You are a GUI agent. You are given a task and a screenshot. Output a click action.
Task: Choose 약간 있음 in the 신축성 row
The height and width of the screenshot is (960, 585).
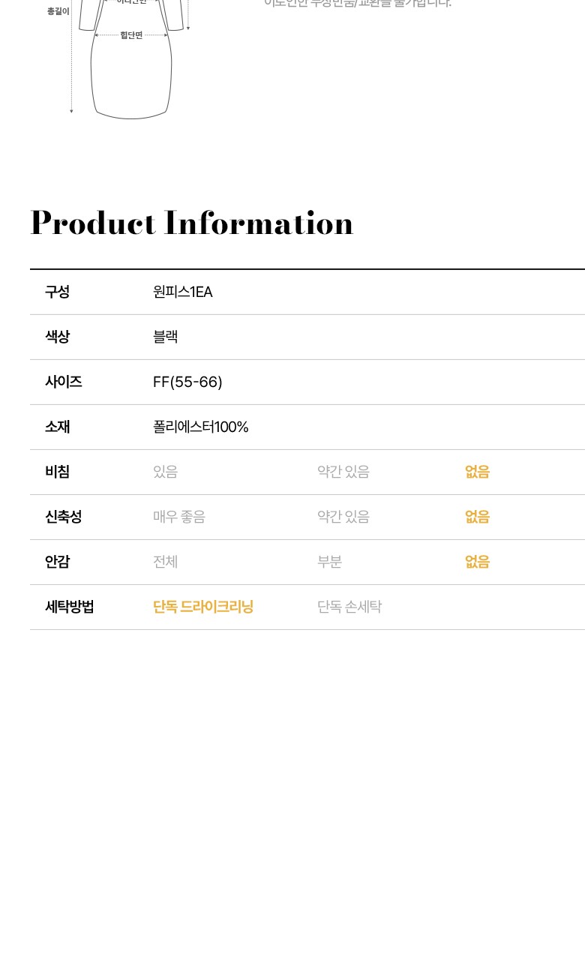pos(343,517)
